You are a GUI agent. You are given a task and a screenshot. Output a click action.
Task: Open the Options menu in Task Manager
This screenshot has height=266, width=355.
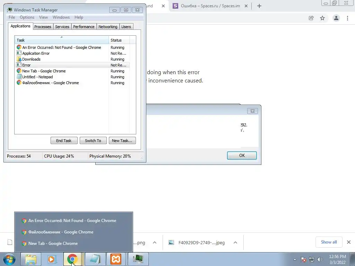pos(27,17)
